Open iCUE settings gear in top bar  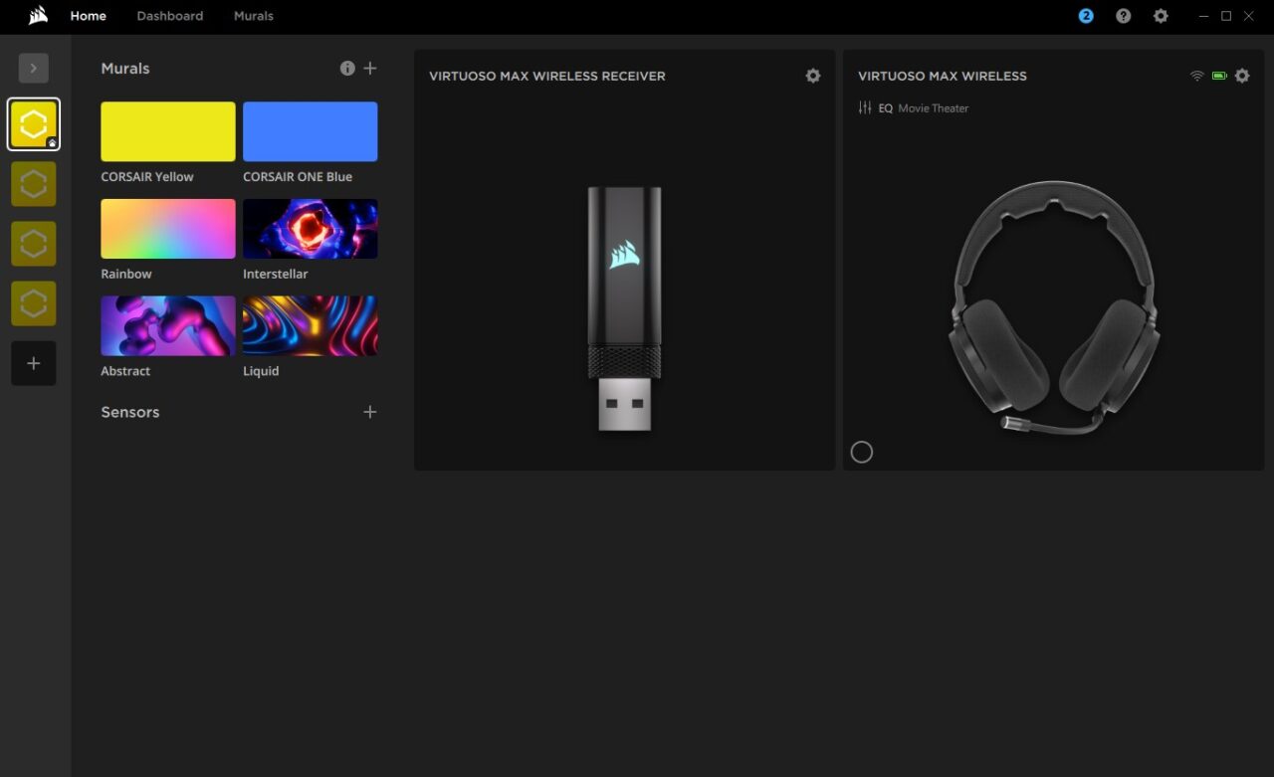coord(1161,16)
